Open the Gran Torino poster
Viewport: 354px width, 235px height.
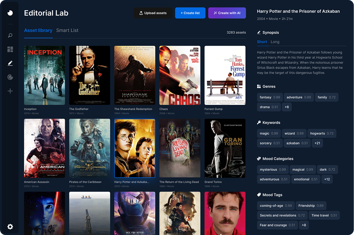225,148
